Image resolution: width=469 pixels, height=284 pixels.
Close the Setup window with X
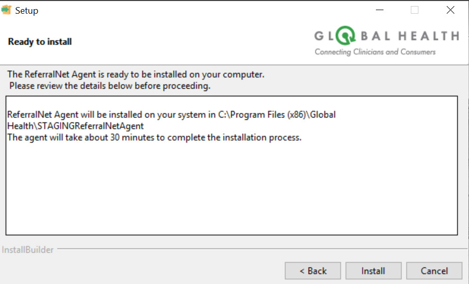tap(450, 10)
